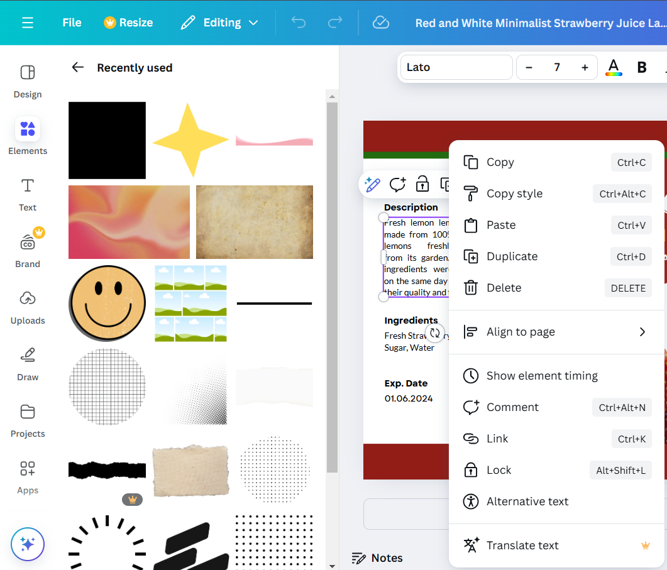Image resolution: width=667 pixels, height=570 pixels.
Task: Open the Apps sidebar tab
Action: 28,478
